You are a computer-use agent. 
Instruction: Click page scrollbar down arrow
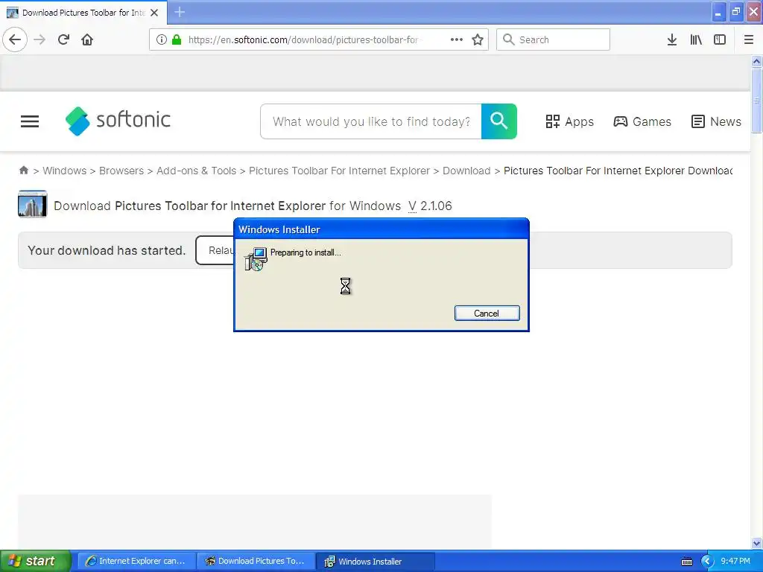756,543
